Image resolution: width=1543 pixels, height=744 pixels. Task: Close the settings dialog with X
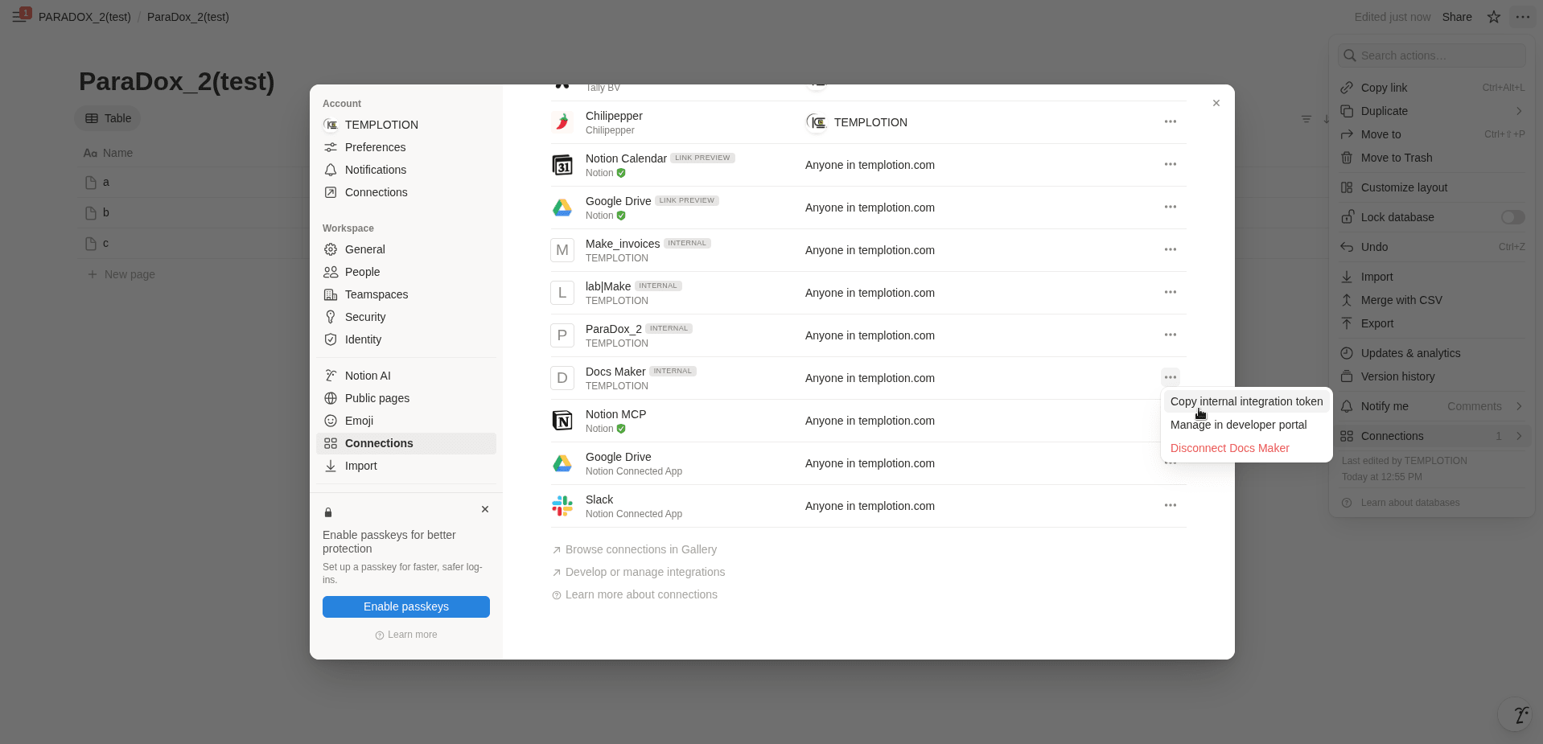[1216, 103]
